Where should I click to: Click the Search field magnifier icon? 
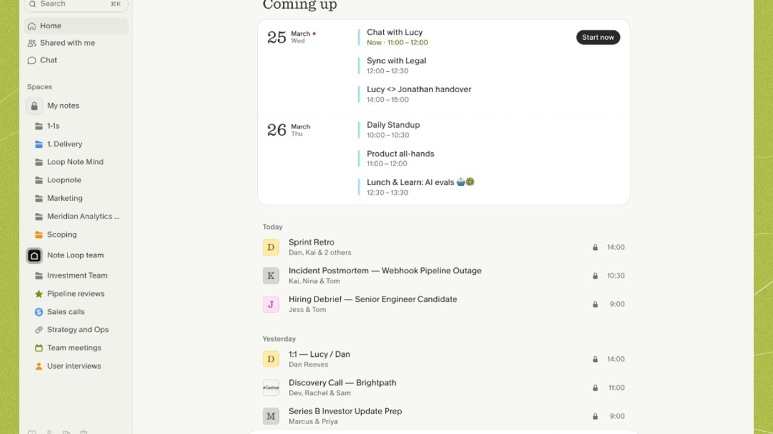tap(33, 4)
